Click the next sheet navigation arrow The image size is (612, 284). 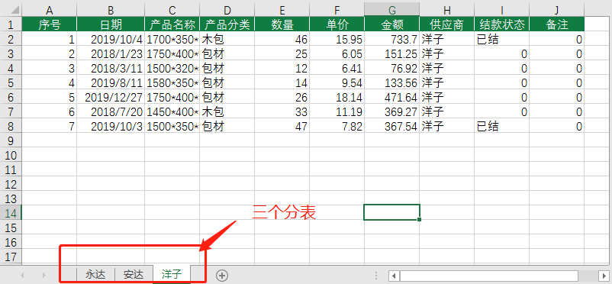pyautogui.click(x=43, y=275)
